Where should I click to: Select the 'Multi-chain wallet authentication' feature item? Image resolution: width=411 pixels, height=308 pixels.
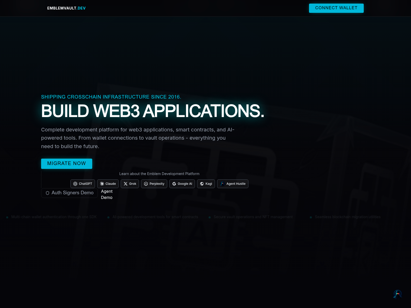point(54,217)
